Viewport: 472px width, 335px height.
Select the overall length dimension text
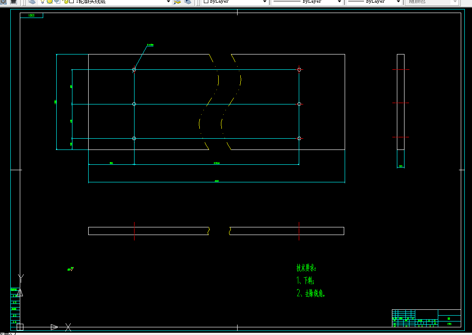(x=216, y=181)
